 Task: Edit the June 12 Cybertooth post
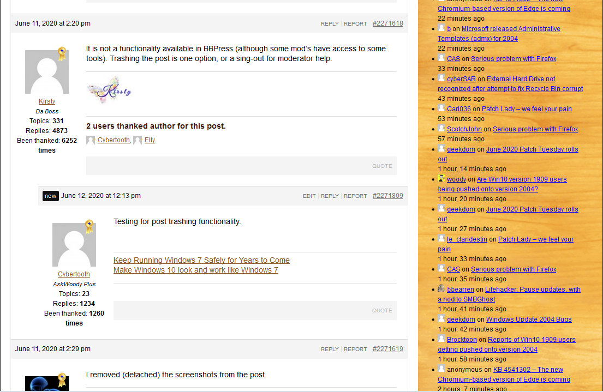pos(309,196)
